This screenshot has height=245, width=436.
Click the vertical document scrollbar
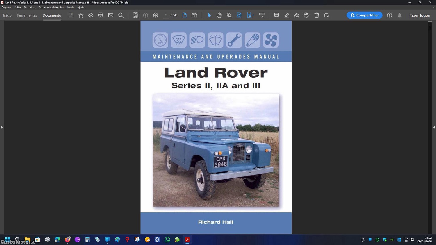pos(430,127)
